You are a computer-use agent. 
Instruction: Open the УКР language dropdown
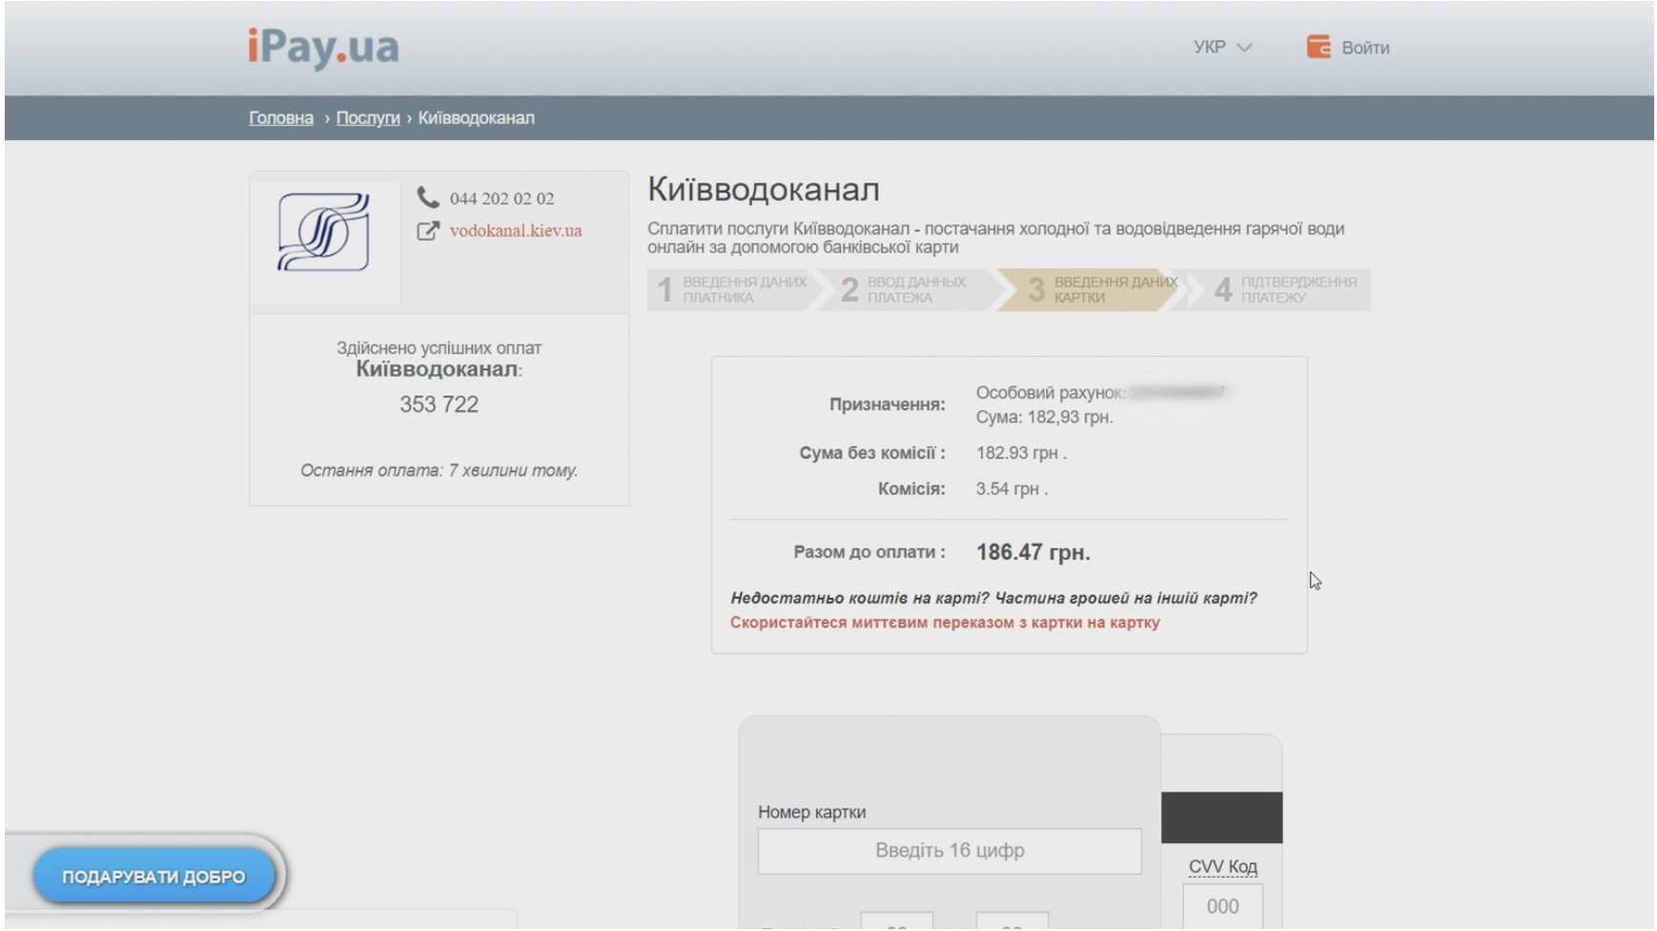1222,48
